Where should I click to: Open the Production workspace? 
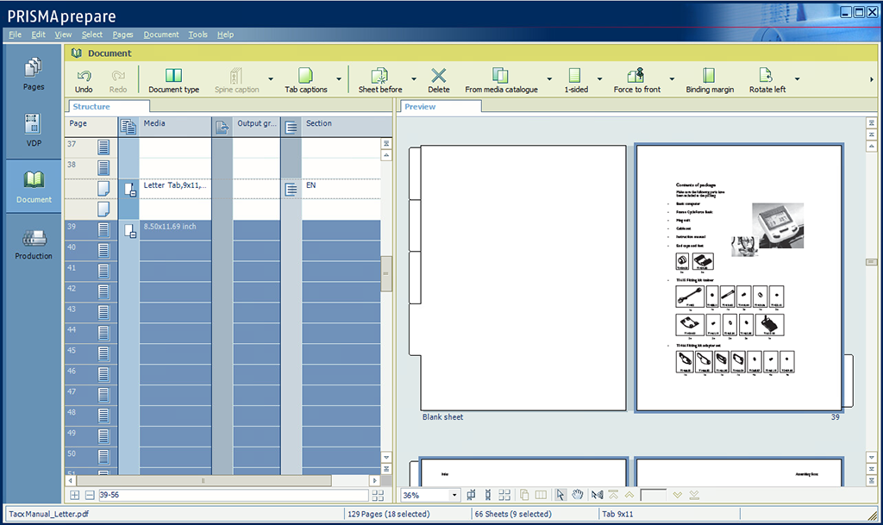click(x=34, y=244)
